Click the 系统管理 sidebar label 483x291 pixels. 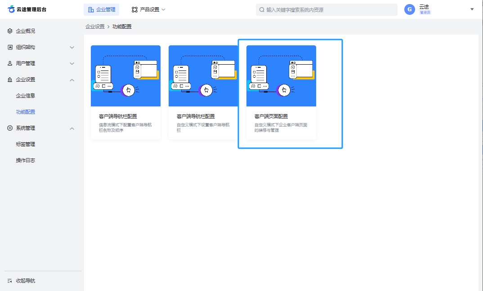pos(26,128)
